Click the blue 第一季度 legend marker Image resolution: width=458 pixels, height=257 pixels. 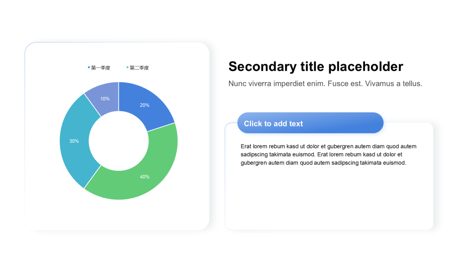click(x=89, y=67)
